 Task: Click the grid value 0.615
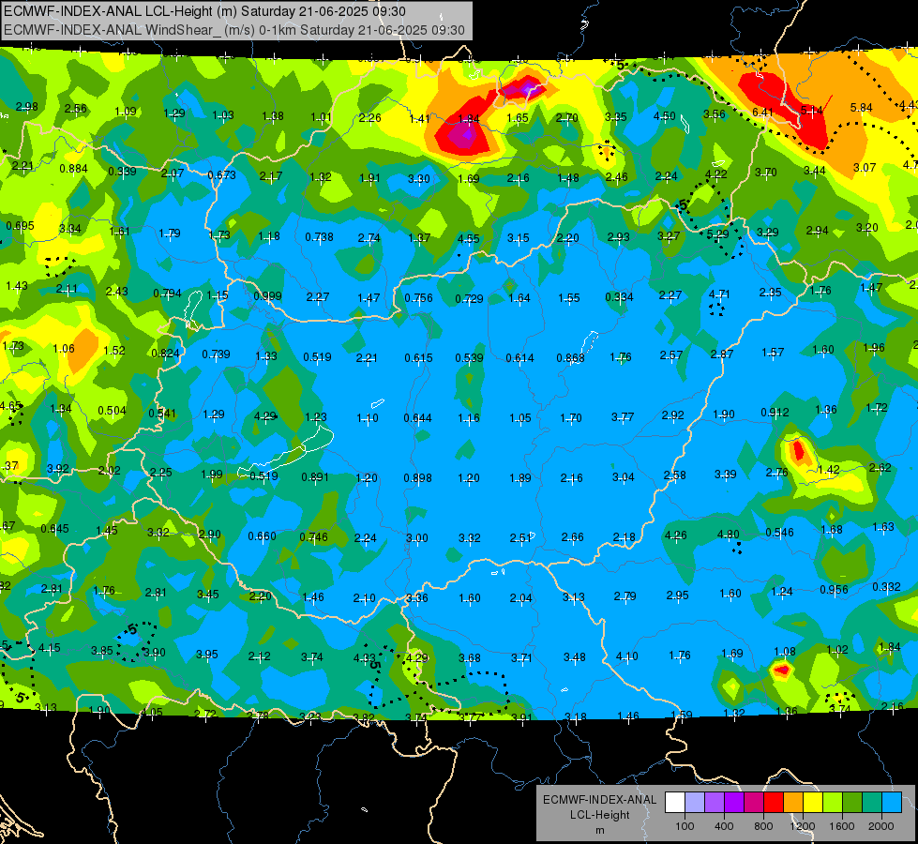[418, 358]
